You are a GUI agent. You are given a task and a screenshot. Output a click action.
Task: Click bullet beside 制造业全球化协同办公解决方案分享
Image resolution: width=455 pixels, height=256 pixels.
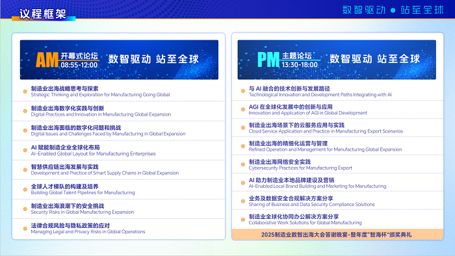[243, 220]
